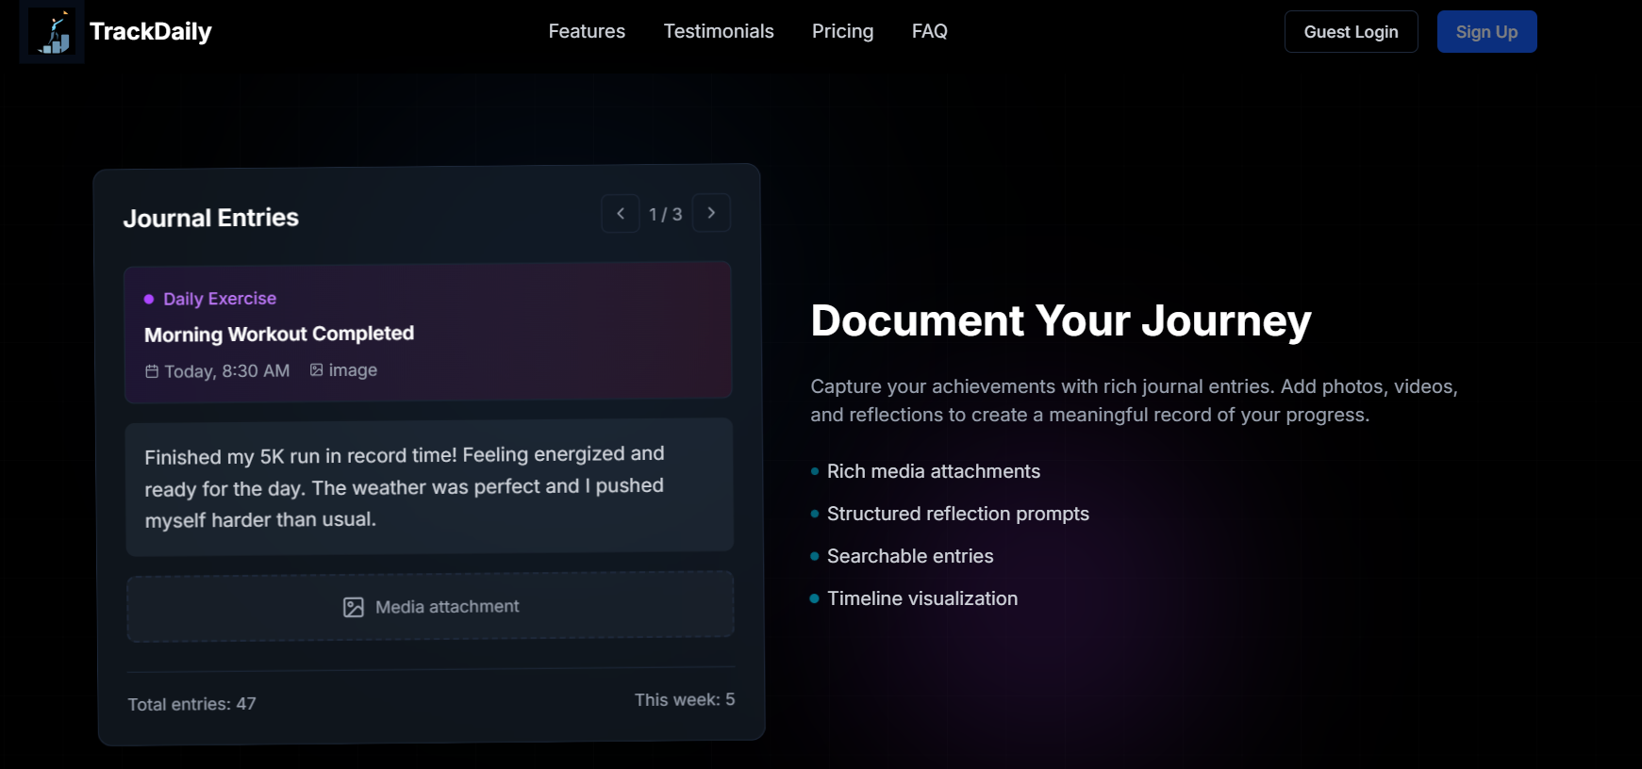1642x769 pixels.
Task: Go to previous journal entry arrow
Action: click(621, 214)
